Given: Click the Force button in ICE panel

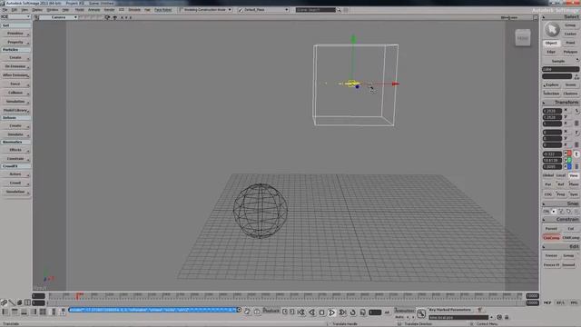Looking at the screenshot, I should tap(15, 84).
